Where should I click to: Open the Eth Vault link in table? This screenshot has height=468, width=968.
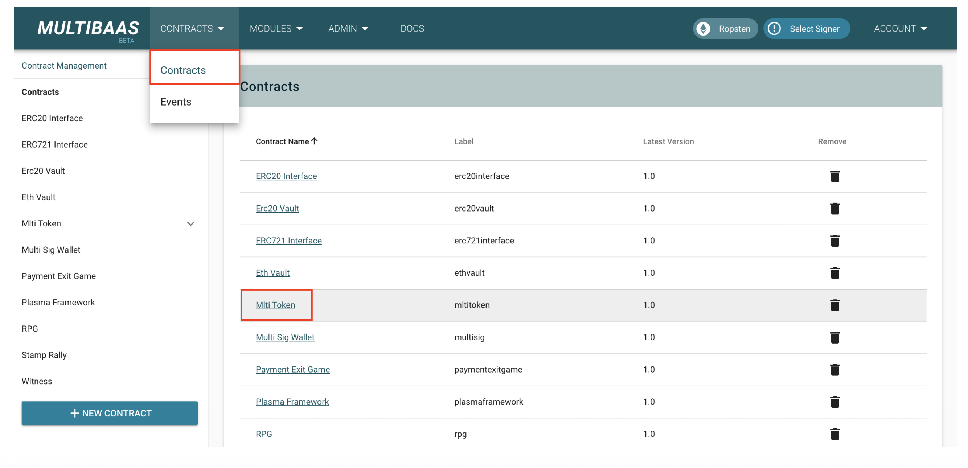(272, 273)
